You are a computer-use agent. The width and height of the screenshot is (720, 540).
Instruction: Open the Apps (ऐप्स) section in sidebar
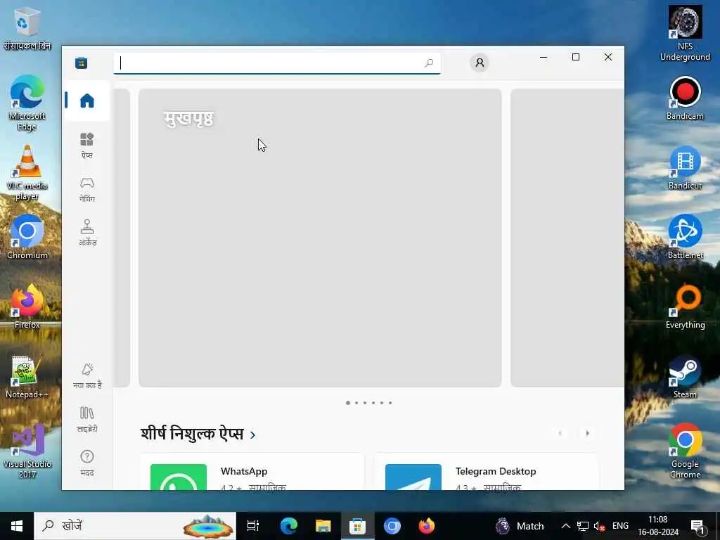pyautogui.click(x=86, y=146)
